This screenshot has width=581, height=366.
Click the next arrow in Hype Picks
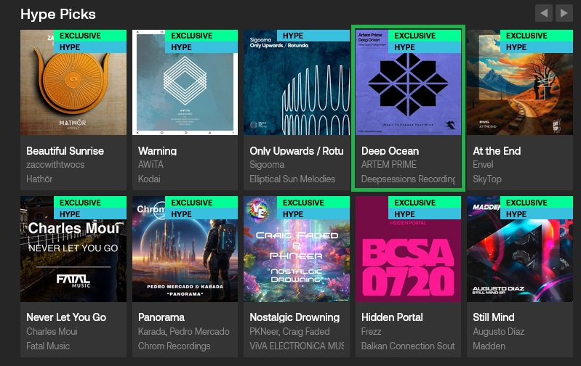564,13
